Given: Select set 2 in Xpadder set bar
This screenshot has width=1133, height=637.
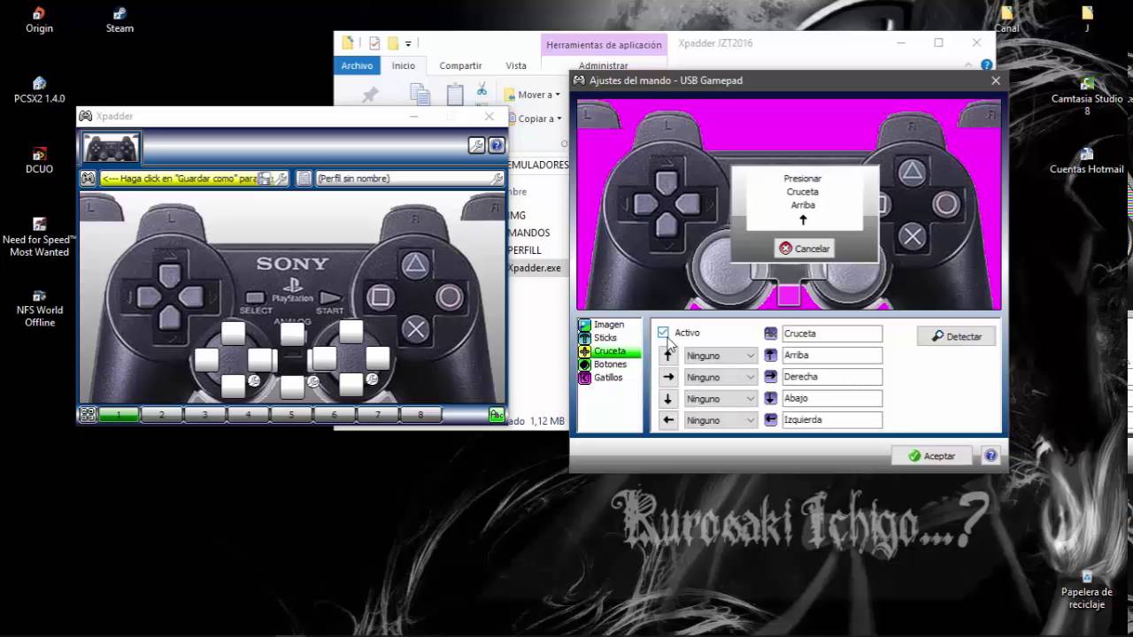Looking at the screenshot, I should click(162, 414).
